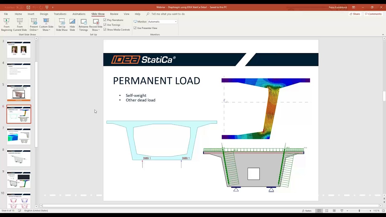Open Monitor Automatic combo box
Screen dimensions: 386x217
click(162, 22)
